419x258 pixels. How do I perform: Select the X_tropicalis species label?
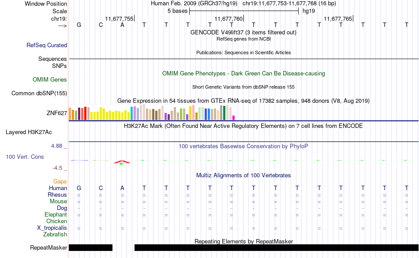tap(52, 228)
